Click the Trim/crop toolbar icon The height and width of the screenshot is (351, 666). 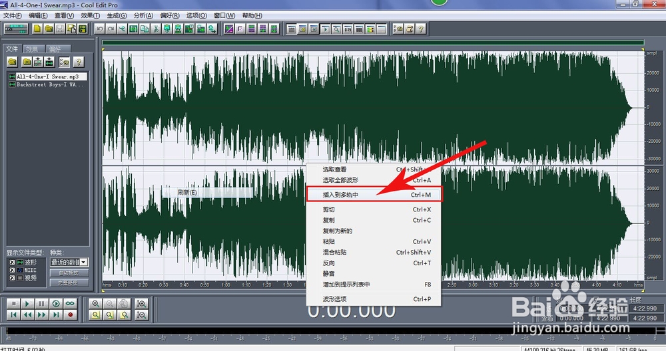(x=133, y=29)
